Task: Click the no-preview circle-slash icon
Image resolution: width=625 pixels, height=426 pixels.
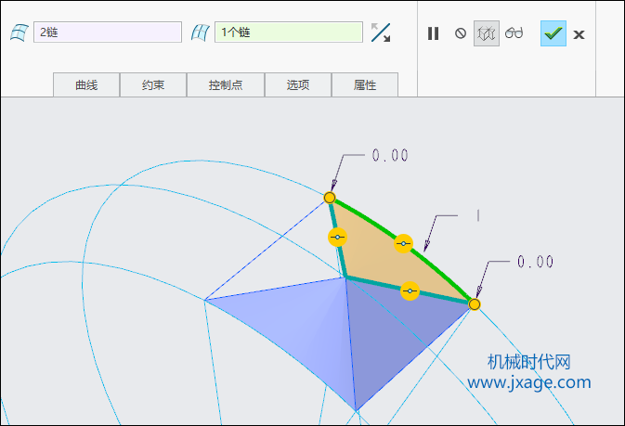Action: [x=461, y=33]
